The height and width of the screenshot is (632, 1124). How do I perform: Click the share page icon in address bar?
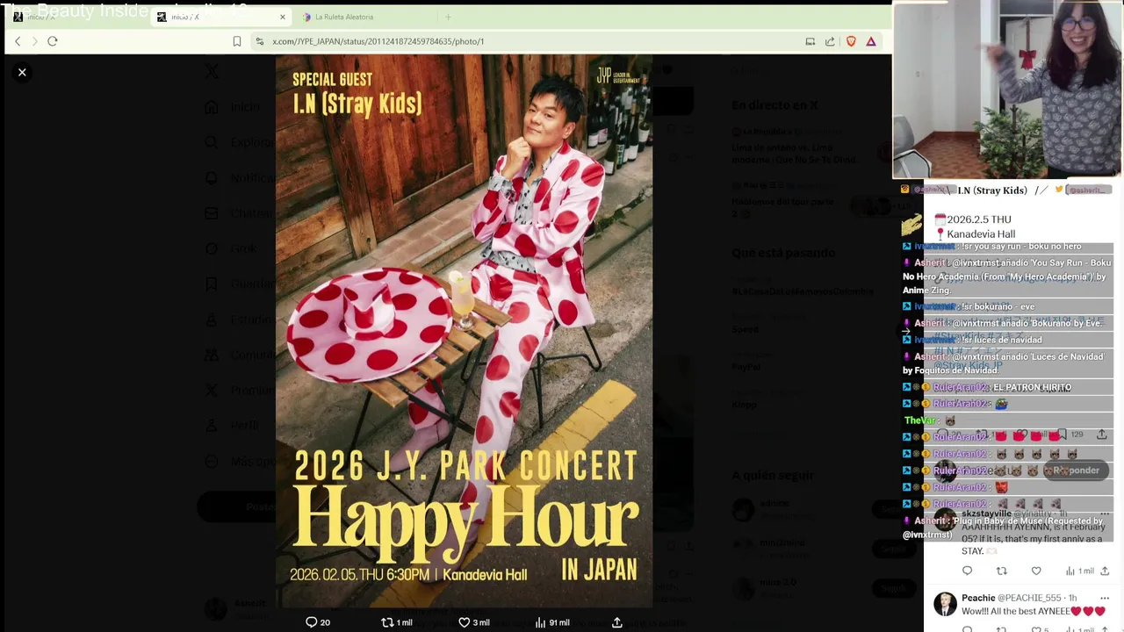point(830,41)
